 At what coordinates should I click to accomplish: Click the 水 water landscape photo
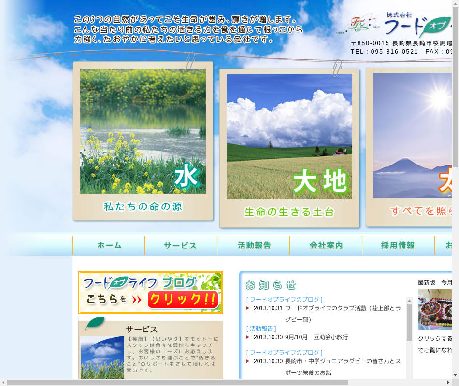143,131
